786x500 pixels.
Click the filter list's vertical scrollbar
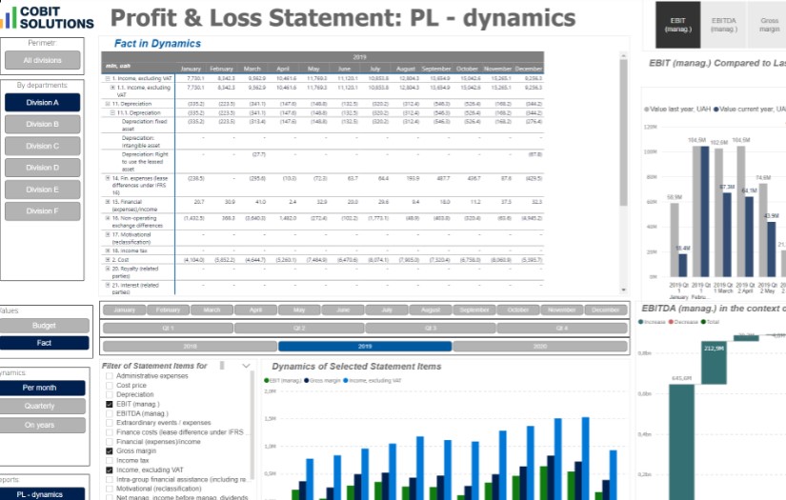(252, 425)
